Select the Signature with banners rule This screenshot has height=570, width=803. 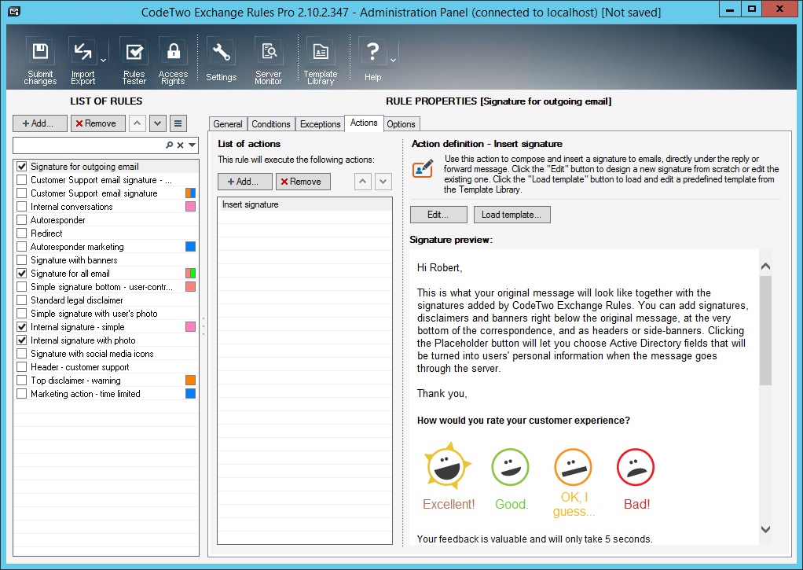tap(106, 260)
